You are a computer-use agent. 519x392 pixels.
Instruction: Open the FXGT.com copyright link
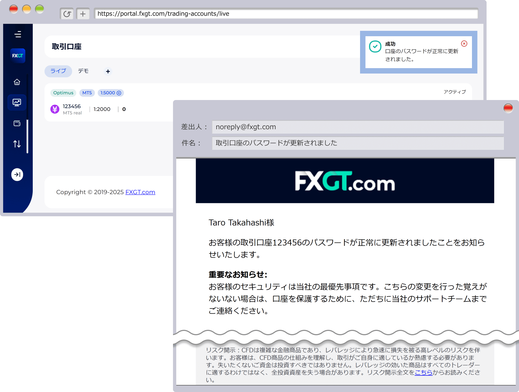pos(140,192)
